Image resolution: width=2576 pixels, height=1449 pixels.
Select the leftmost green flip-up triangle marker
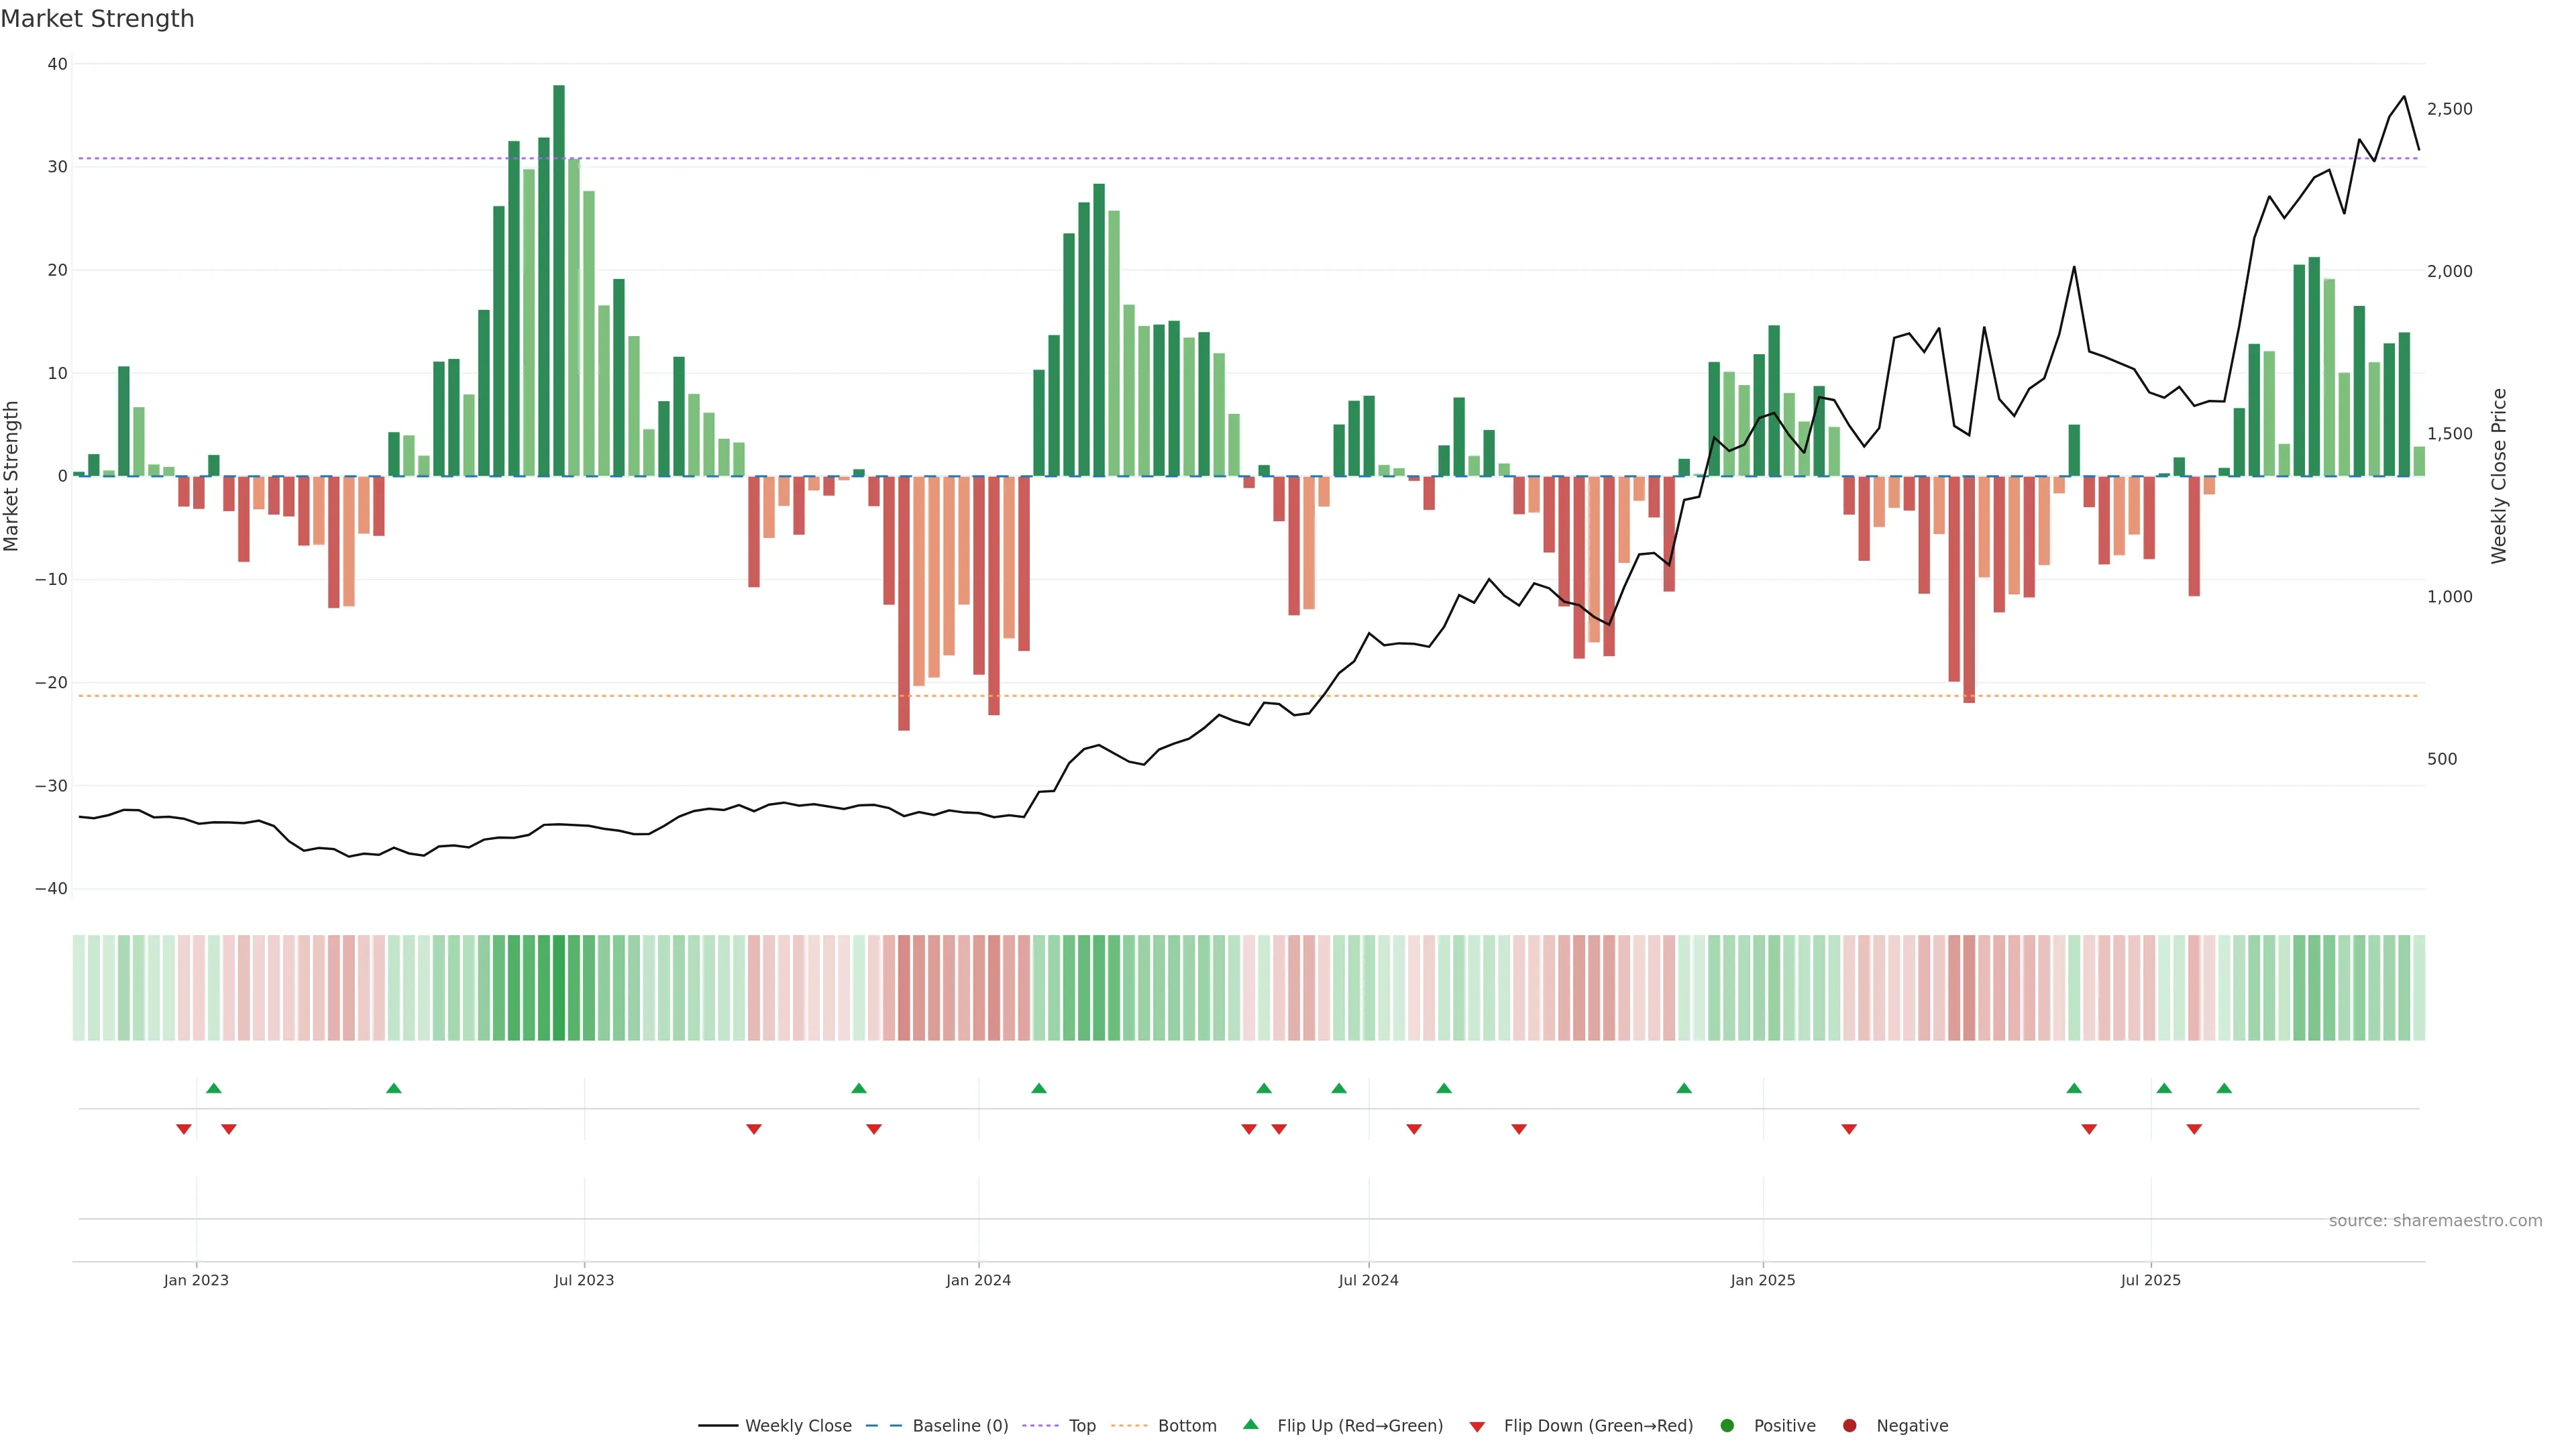[x=213, y=1088]
